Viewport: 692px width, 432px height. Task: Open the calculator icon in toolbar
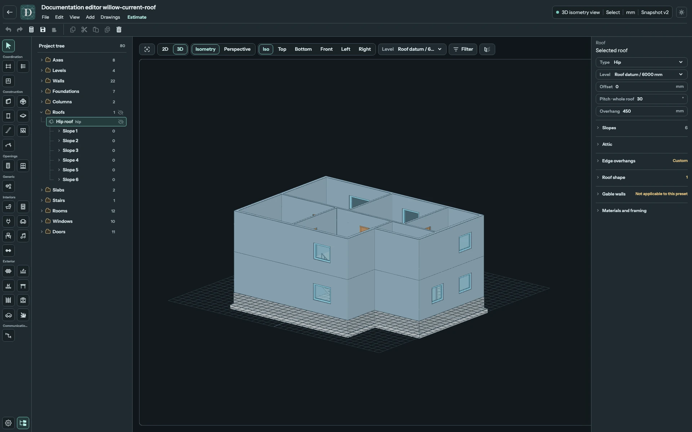pyautogui.click(x=31, y=30)
